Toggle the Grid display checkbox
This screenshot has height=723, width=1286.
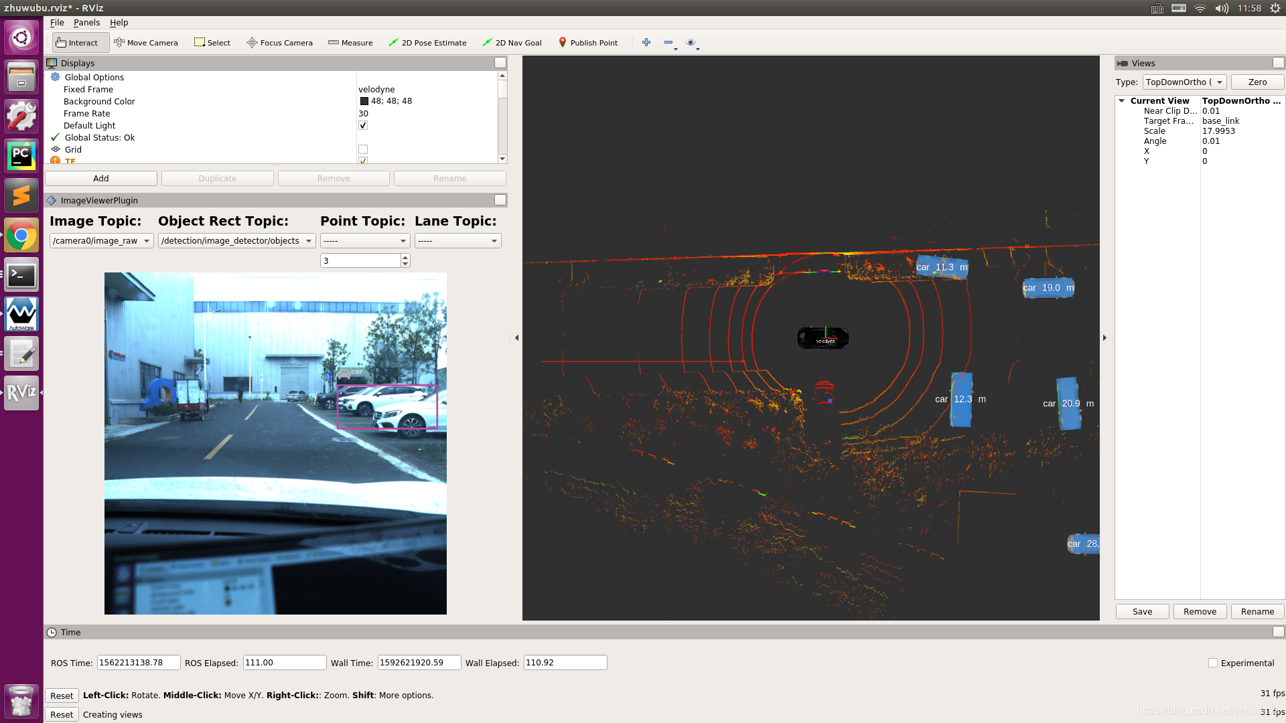(x=364, y=149)
